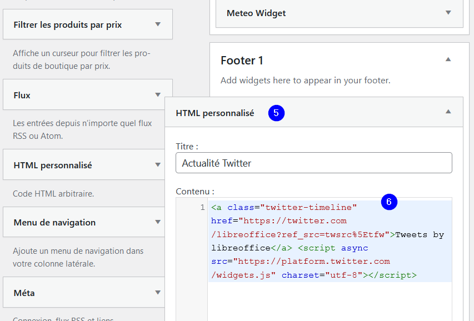The width and height of the screenshot is (474, 321).
Task: Click the Menu de navigation widget title
Action: (54, 223)
